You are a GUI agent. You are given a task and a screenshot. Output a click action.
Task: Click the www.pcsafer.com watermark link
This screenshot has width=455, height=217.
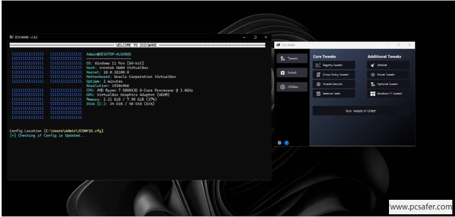tap(421, 207)
